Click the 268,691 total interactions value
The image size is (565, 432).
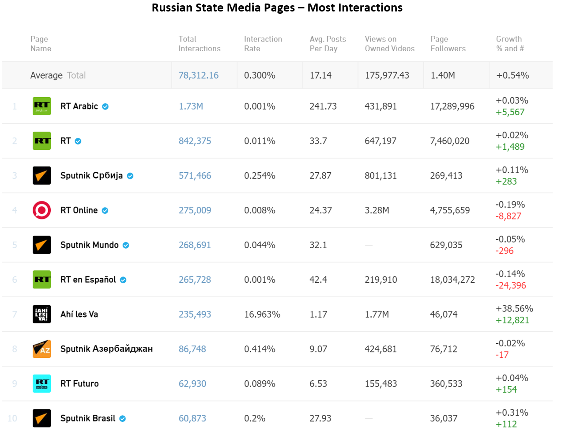[x=195, y=245]
